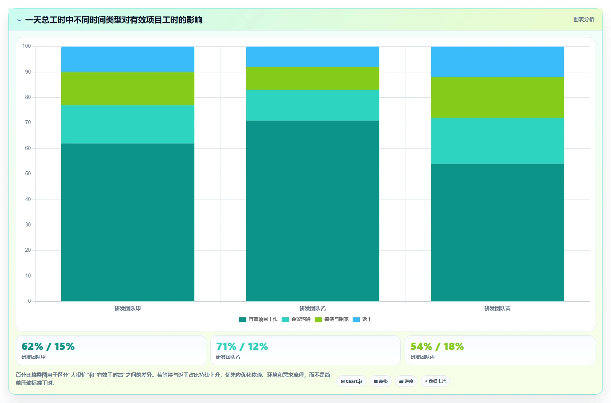This screenshot has height=403, width=611.
Task: Click the 50 y-axis tick label
Action: tap(28, 174)
